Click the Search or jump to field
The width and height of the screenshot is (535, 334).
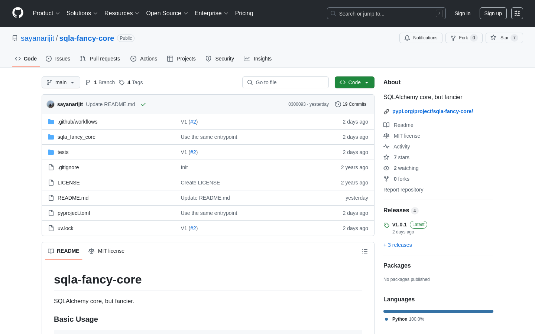[x=386, y=13]
